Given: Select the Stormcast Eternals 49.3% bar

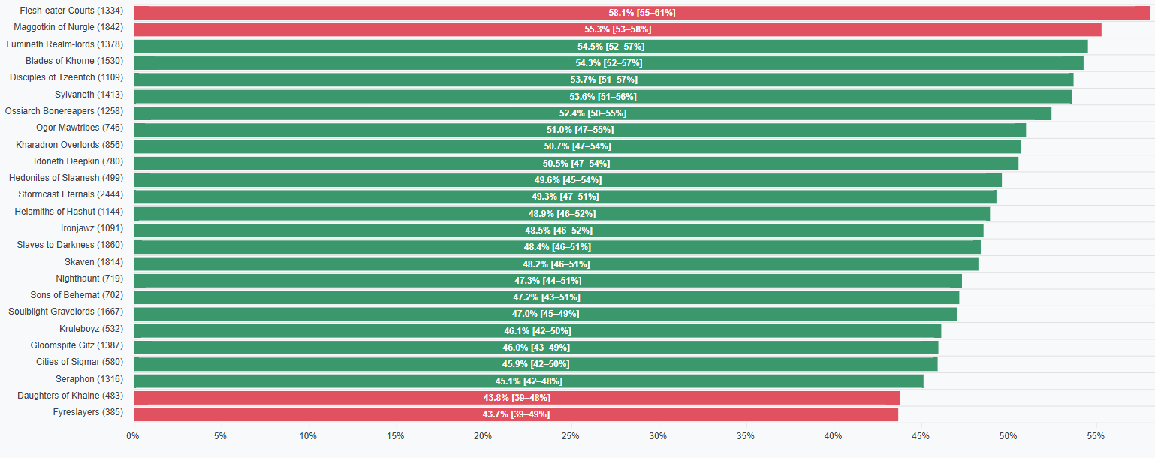Looking at the screenshot, I should point(565,197).
